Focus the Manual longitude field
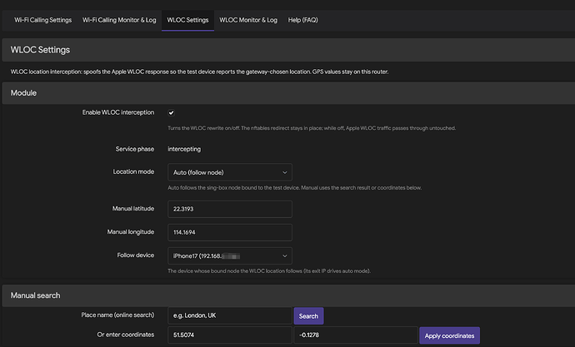This screenshot has width=575, height=347. tap(230, 232)
